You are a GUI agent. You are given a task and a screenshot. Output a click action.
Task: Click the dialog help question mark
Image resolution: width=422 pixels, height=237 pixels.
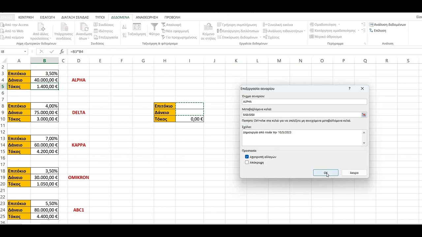click(349, 89)
